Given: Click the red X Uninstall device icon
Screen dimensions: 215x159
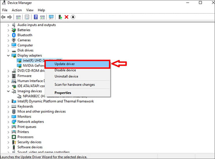Looking at the screenshot, I should [x=66, y=17].
